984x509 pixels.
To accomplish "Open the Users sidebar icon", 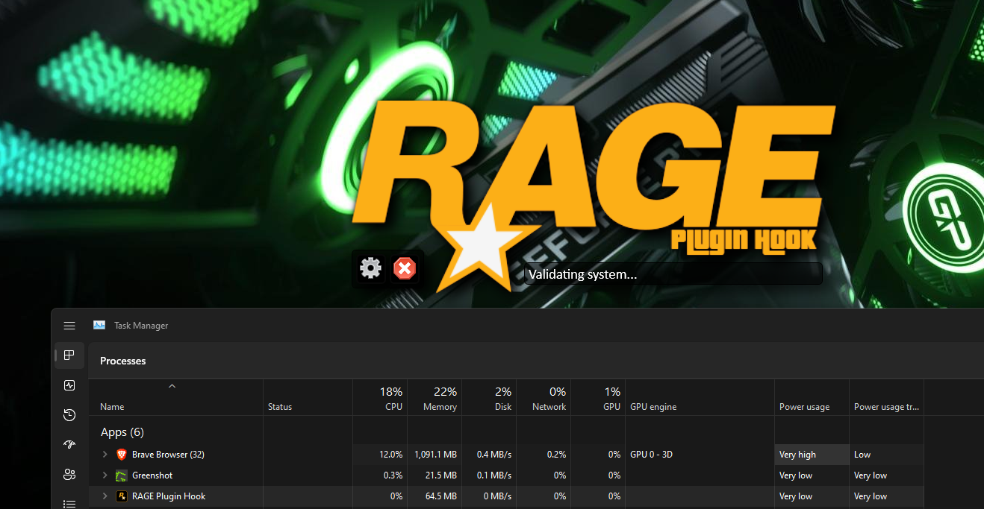I will [x=69, y=475].
